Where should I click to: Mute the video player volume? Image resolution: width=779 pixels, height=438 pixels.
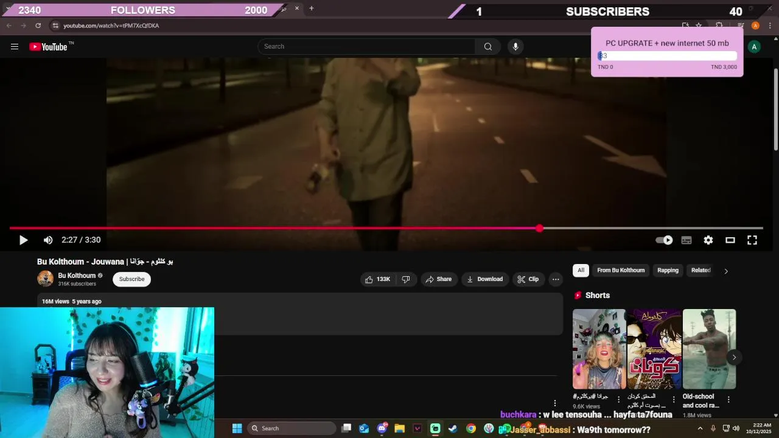pos(48,240)
